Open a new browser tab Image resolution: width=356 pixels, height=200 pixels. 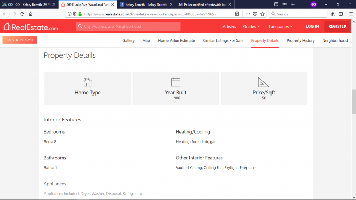(x=293, y=4)
